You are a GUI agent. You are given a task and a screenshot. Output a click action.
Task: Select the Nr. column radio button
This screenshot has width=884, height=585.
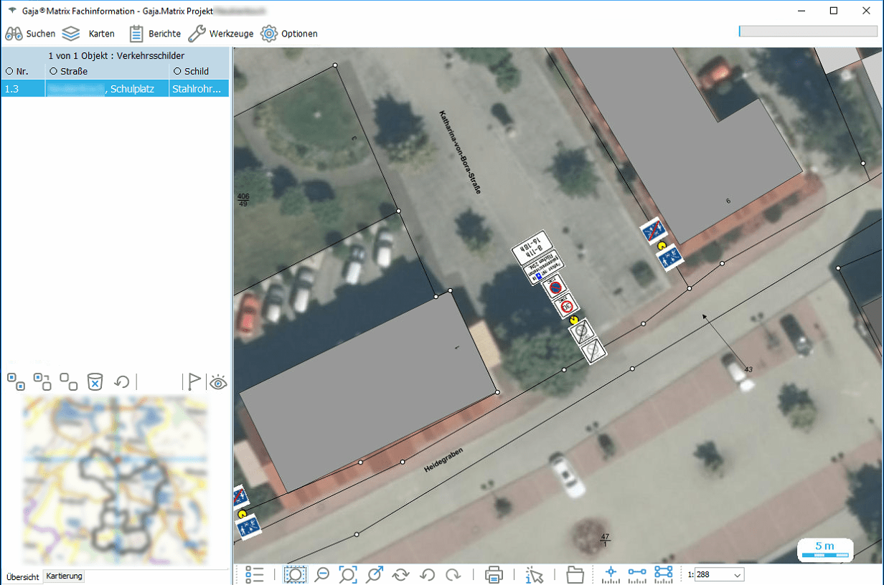coord(9,71)
